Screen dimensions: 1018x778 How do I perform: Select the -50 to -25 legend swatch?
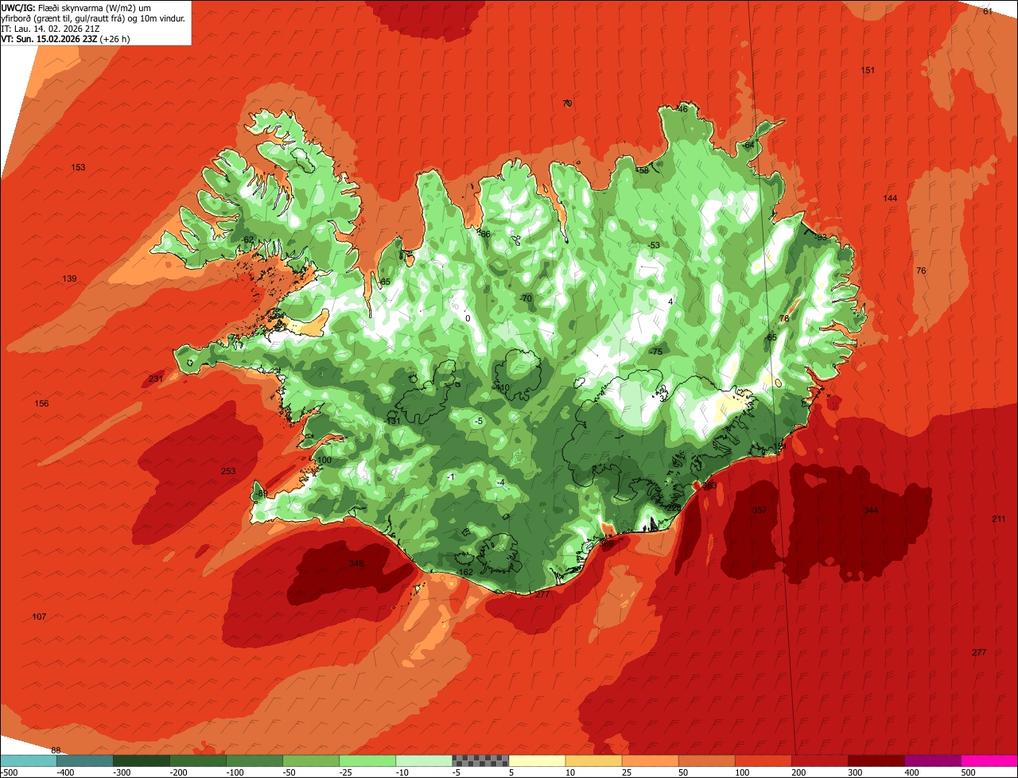311,760
